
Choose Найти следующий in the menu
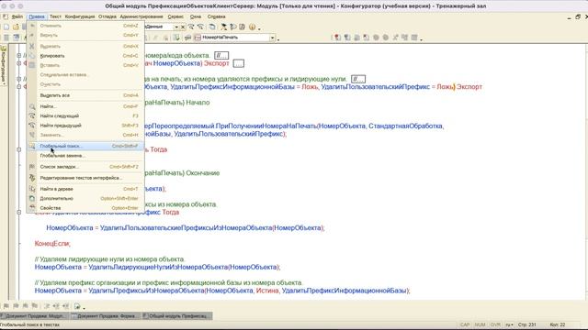click(85, 116)
